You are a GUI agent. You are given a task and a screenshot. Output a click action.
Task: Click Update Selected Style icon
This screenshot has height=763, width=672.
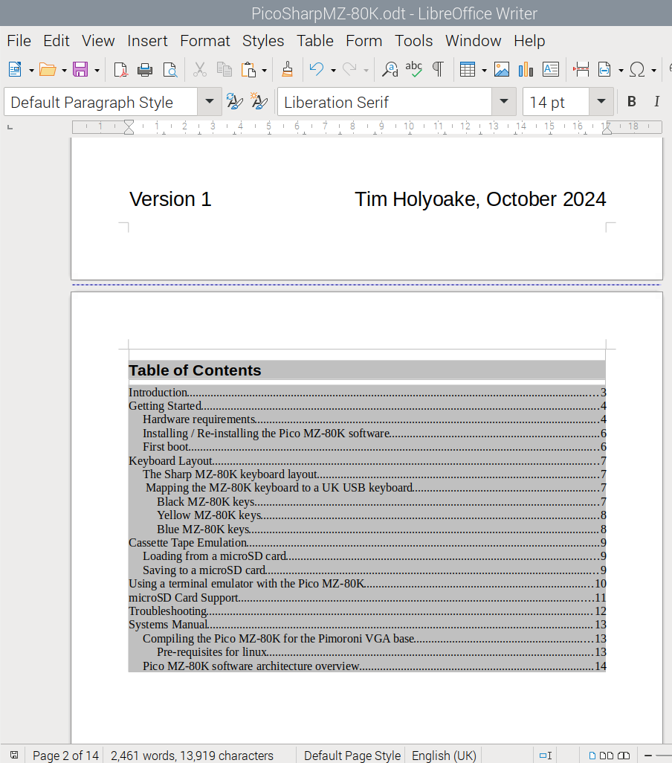[234, 101]
